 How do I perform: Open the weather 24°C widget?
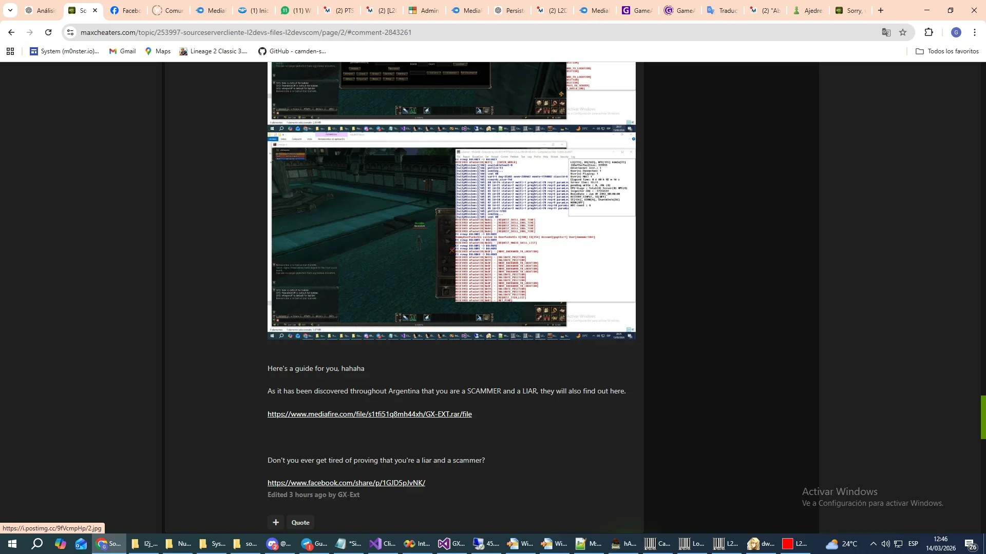click(842, 544)
